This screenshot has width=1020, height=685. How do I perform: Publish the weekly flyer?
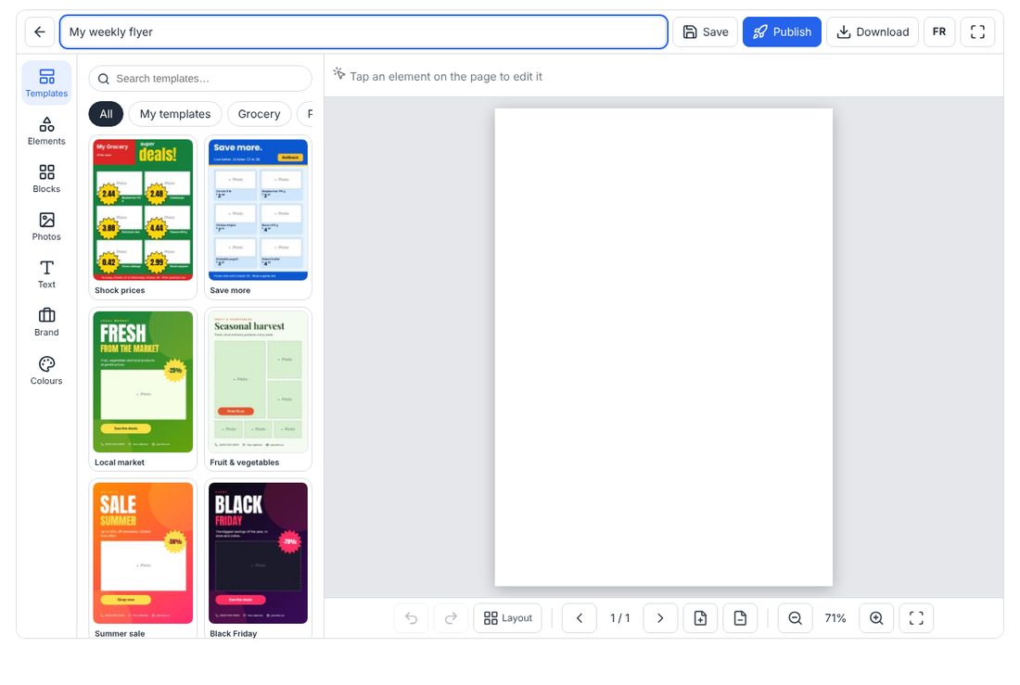(x=782, y=32)
